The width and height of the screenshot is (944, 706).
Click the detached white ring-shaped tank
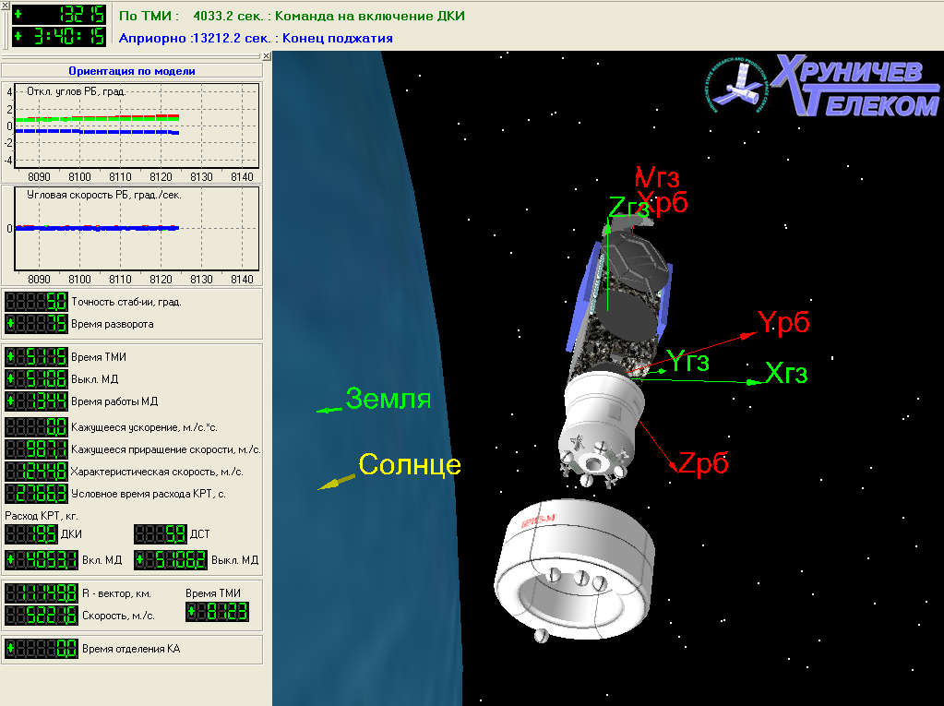571,572
